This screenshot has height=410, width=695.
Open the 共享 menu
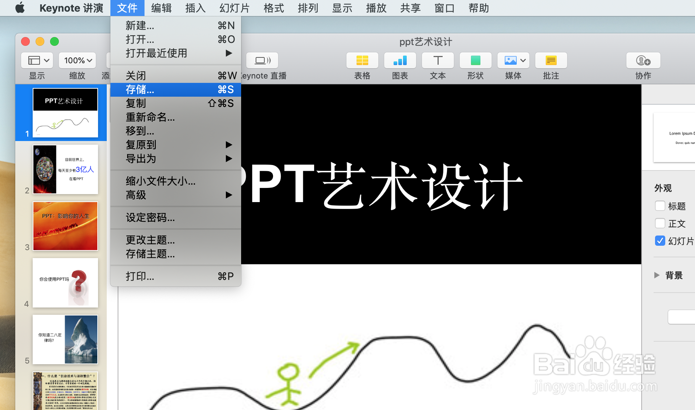[x=410, y=8]
